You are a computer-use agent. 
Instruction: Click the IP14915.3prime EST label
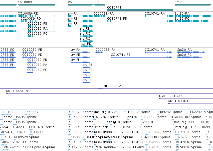[25, 122]
